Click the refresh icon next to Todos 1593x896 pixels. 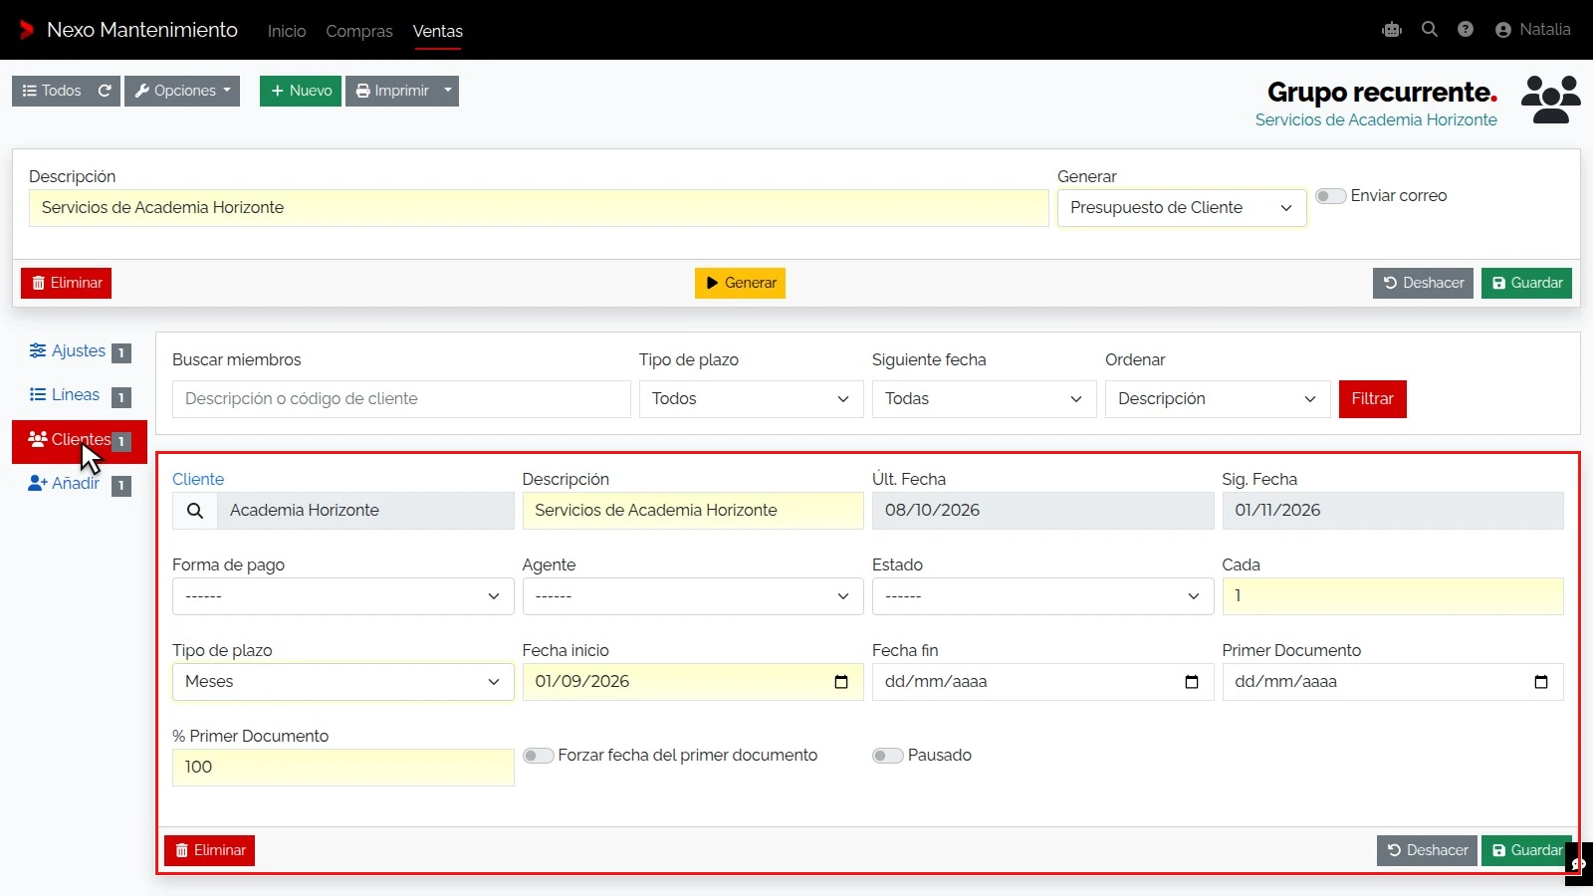tap(105, 91)
